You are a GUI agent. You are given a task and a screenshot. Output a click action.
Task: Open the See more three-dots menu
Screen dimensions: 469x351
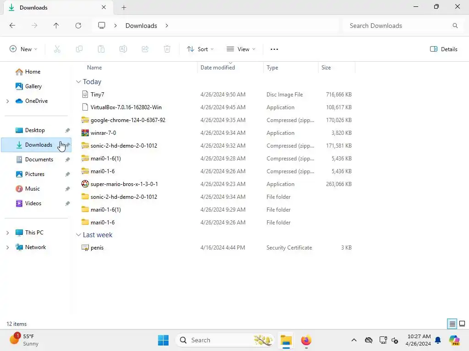point(274,49)
